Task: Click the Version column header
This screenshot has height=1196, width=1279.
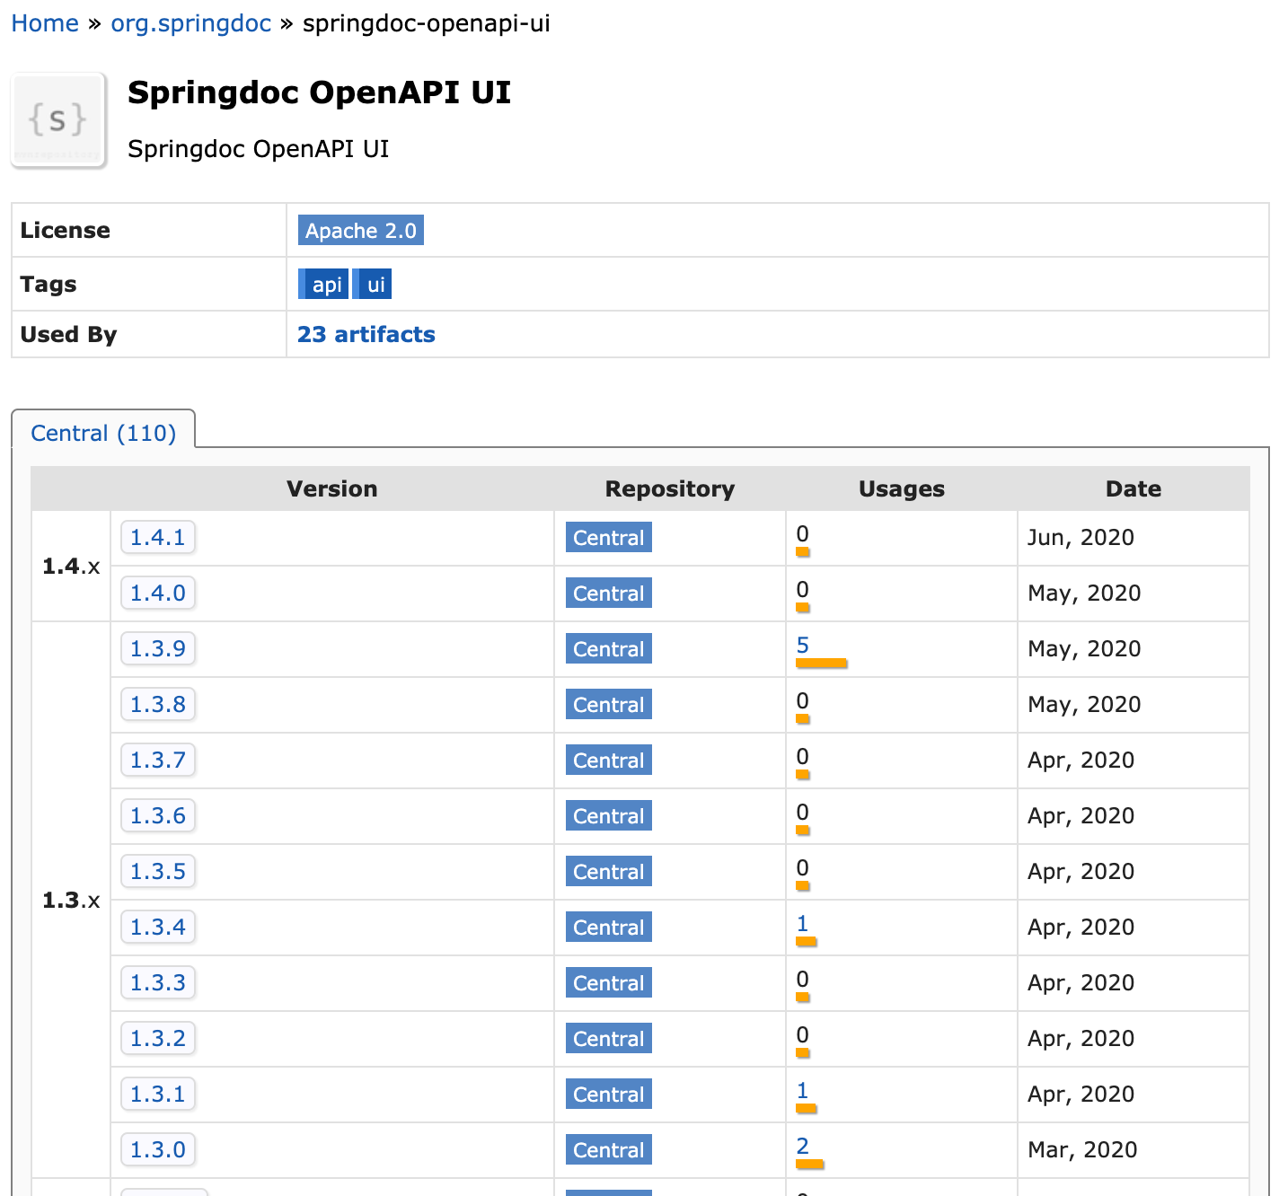Action: (x=332, y=488)
